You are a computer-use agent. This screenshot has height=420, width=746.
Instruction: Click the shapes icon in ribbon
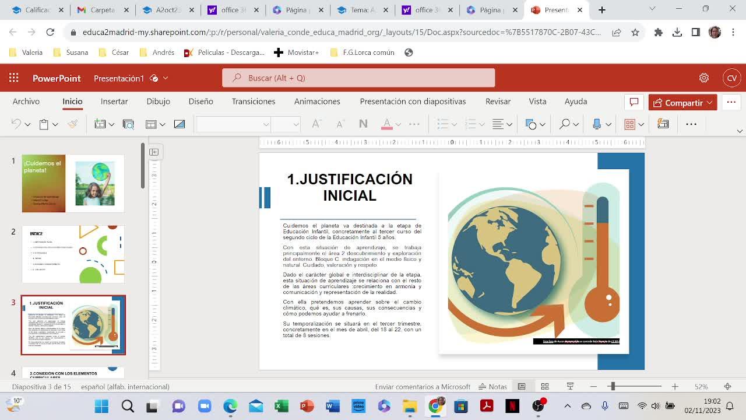(530, 124)
